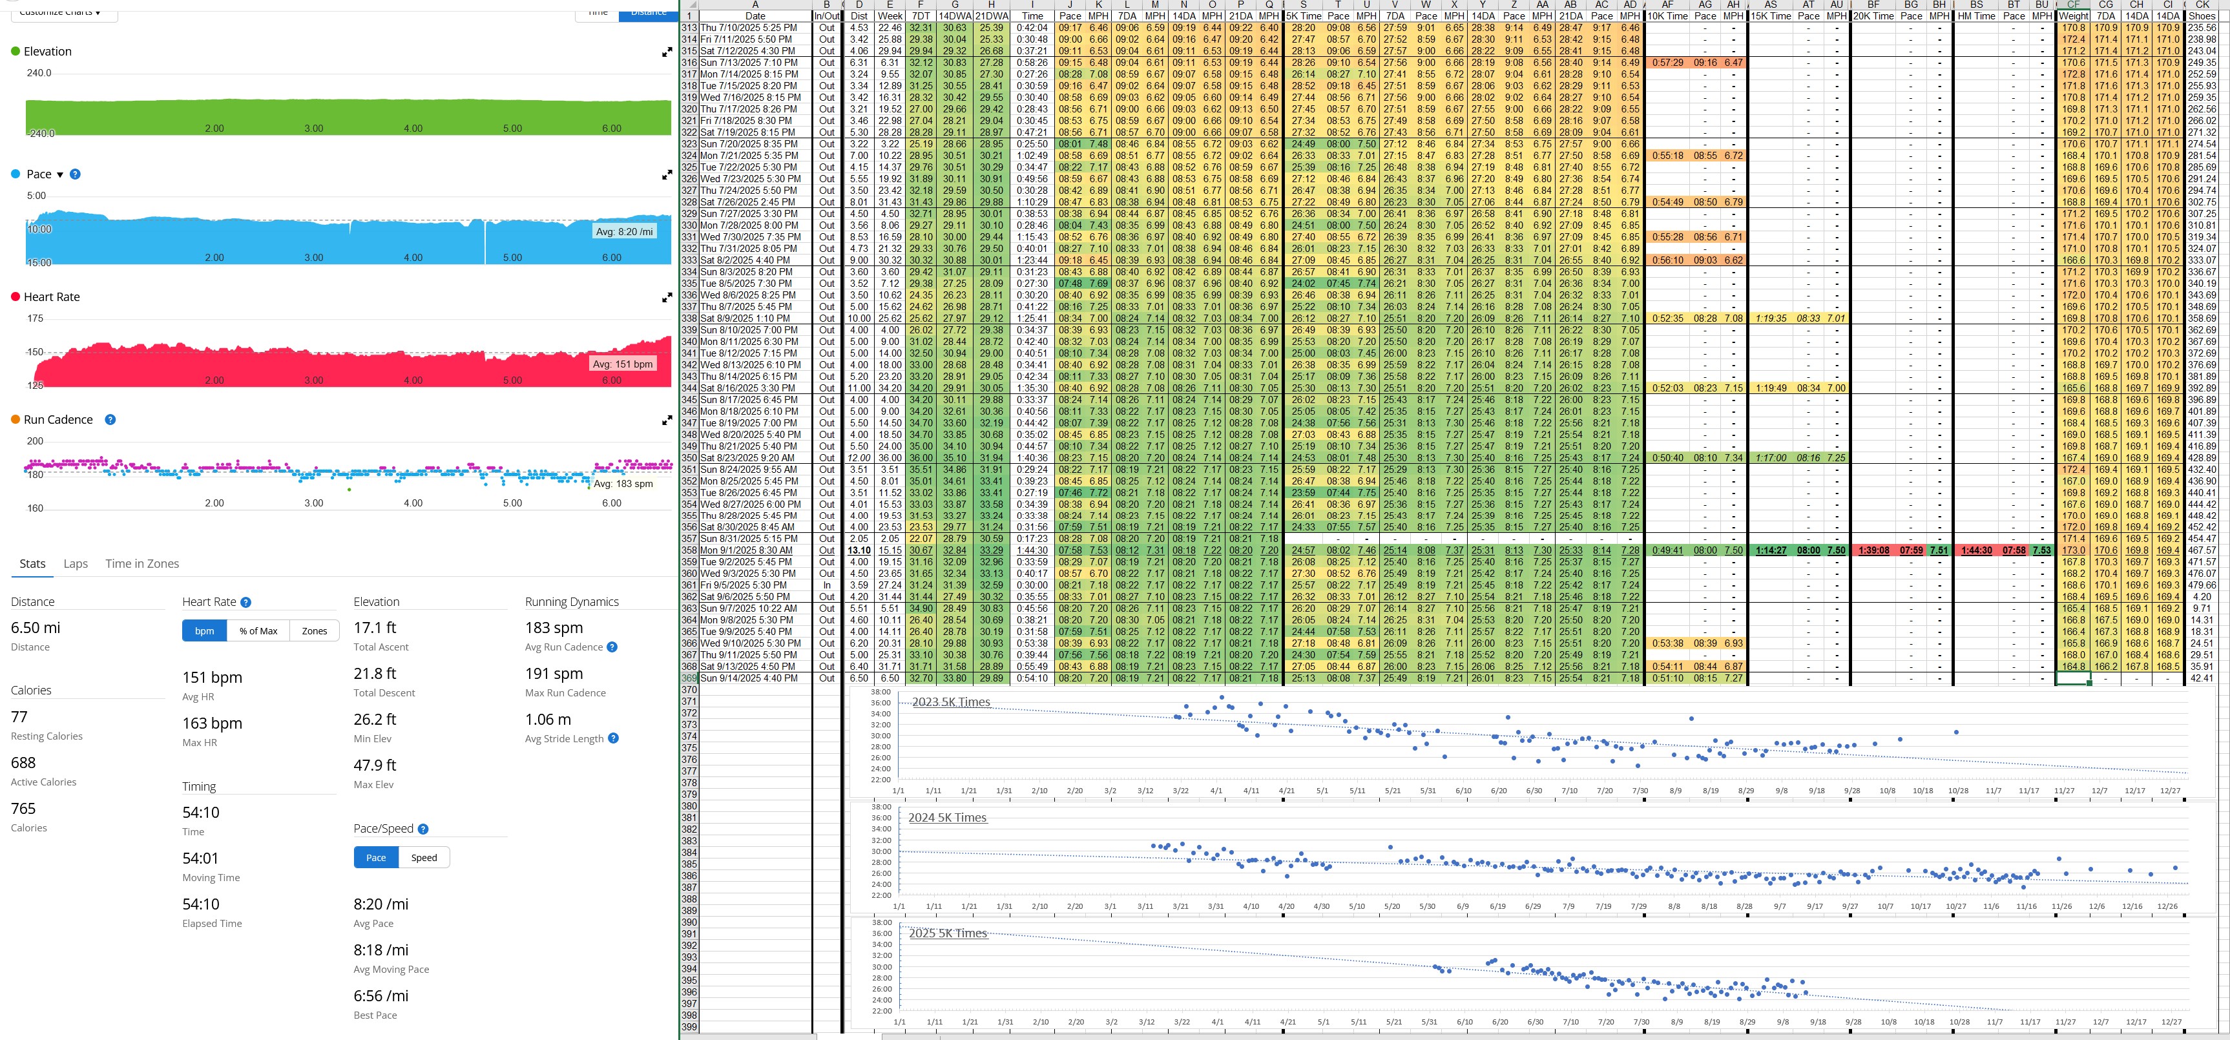The height and width of the screenshot is (1040, 2230).
Task: Open the Pace chart metric dropdown arrow
Action: click(59, 175)
